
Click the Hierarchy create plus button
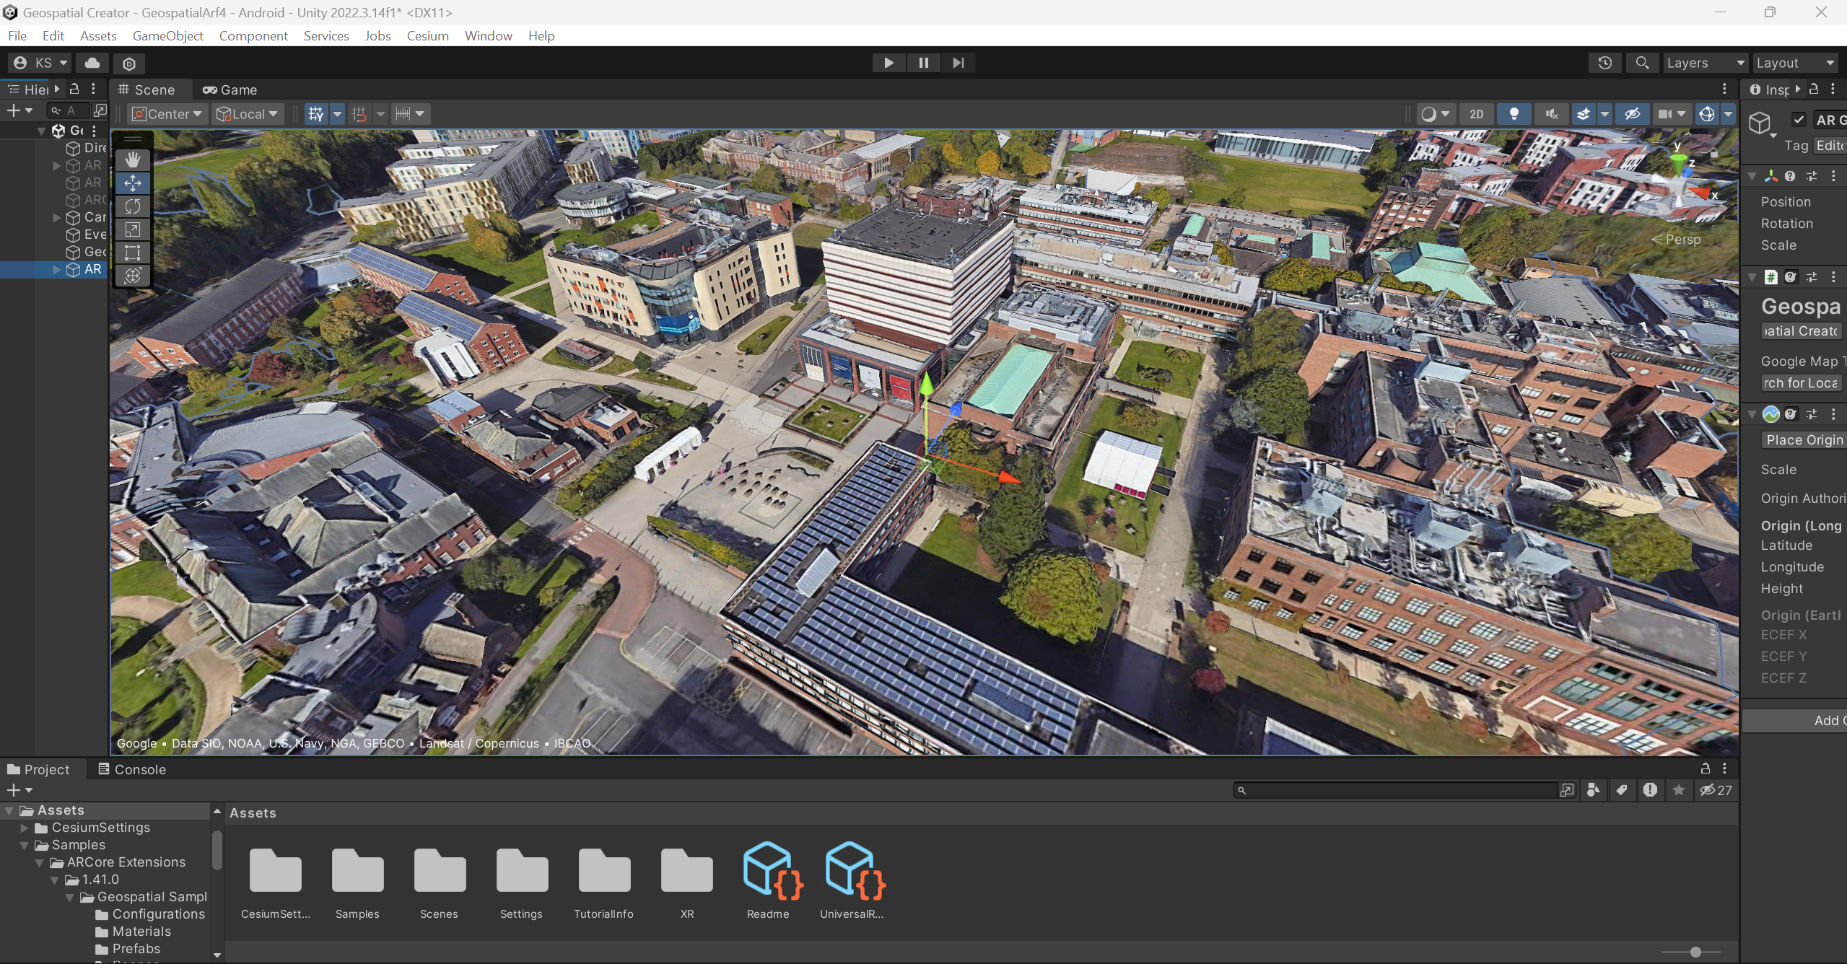click(19, 110)
